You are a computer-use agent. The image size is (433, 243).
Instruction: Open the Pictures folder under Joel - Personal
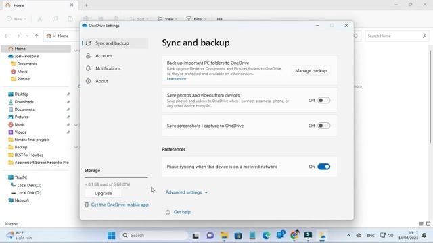tap(24, 79)
